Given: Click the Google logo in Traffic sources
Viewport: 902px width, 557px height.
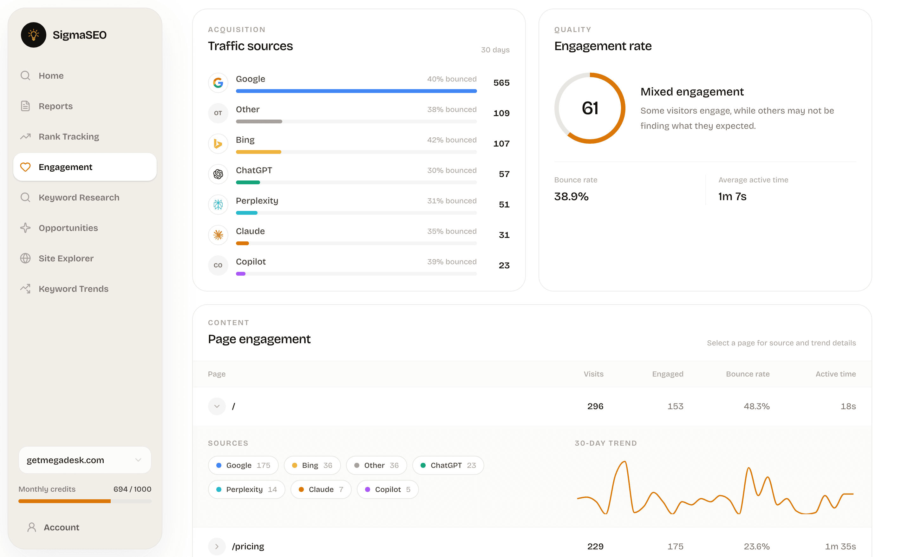Looking at the screenshot, I should pos(218,82).
